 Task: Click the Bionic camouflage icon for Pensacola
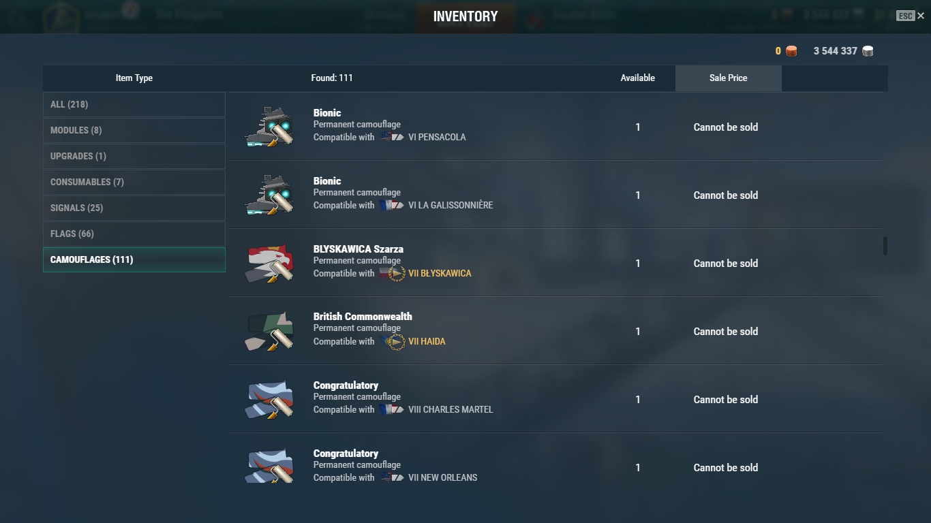point(269,127)
